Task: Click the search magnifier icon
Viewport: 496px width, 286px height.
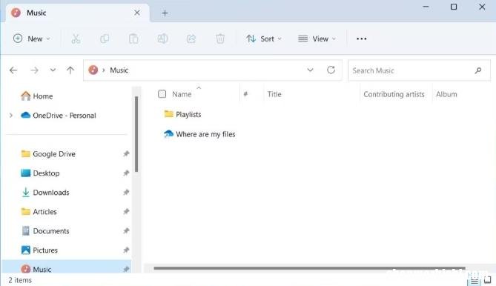Action: coord(478,70)
